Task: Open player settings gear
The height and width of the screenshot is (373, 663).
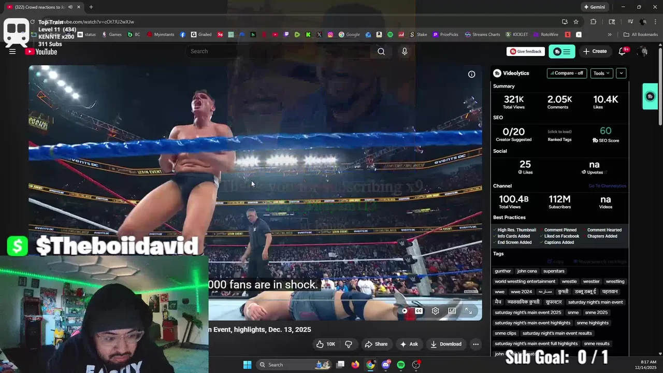Action: (436, 311)
